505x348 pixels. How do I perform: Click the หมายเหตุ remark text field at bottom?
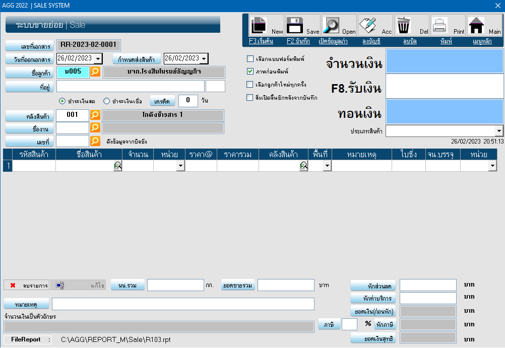tap(183, 304)
